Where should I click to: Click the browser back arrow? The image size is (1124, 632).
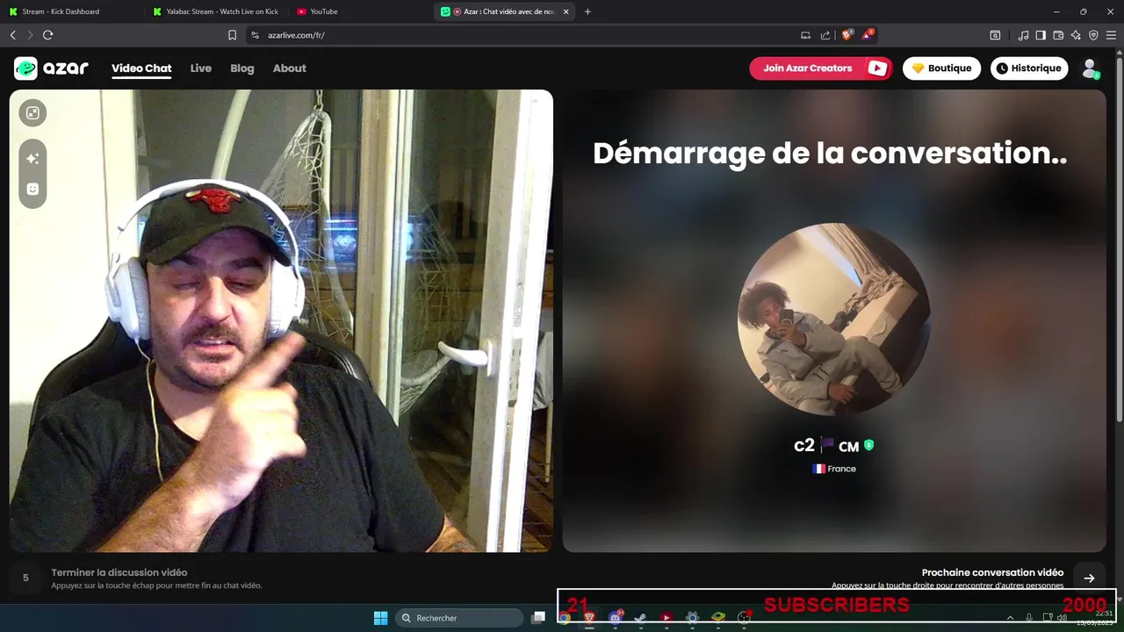[13, 35]
